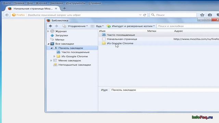Select Меню закладок in the sidebar
Screen dimensions: 219x123
[x=69, y=60]
